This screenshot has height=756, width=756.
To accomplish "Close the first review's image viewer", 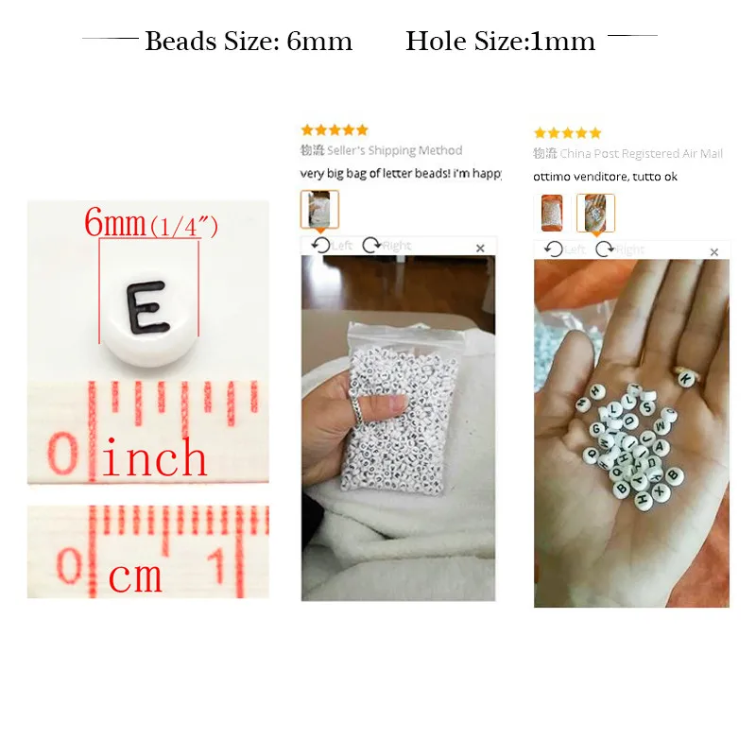I will pos(480,249).
